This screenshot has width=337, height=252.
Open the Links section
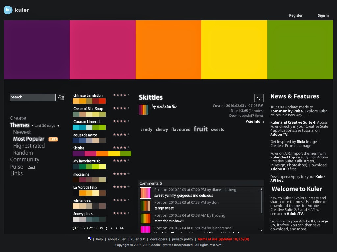click(x=16, y=173)
